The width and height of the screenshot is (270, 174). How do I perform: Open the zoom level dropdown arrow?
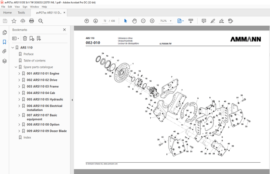(171, 21)
